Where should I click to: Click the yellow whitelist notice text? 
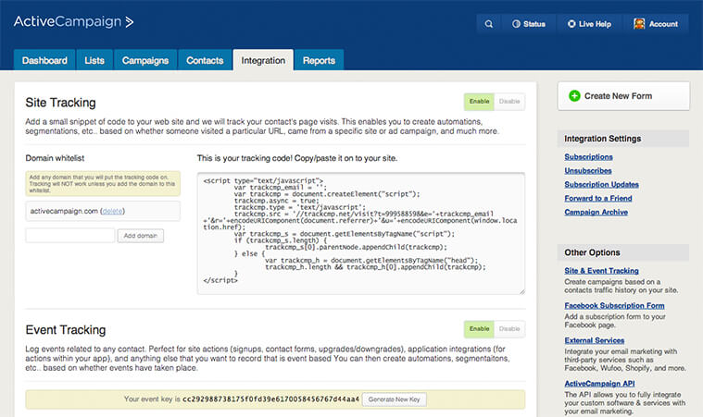(x=103, y=183)
